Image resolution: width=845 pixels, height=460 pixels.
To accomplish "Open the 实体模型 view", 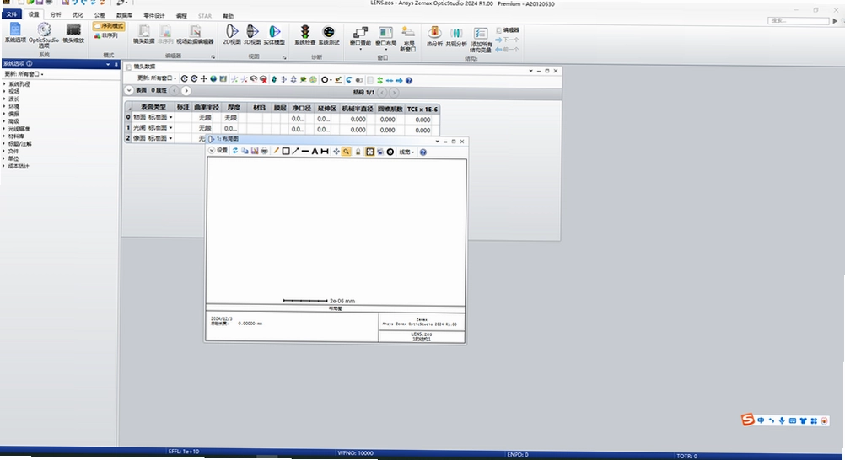I will (x=274, y=34).
